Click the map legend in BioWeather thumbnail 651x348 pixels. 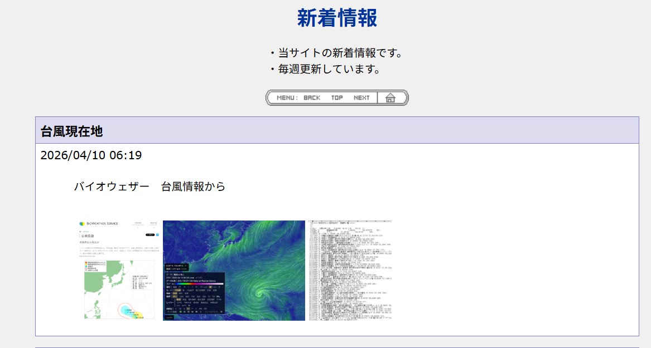(96, 266)
